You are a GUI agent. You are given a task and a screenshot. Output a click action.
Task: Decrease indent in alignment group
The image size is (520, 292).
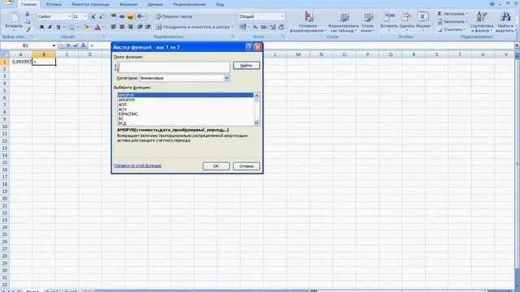(140, 27)
